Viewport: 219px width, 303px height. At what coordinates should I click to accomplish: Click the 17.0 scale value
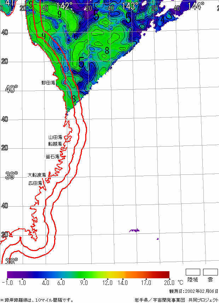(146, 283)
